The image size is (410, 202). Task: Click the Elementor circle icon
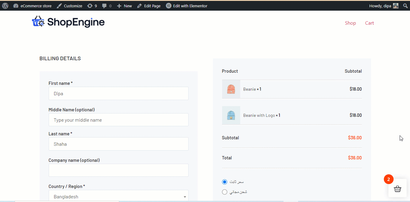point(169,6)
